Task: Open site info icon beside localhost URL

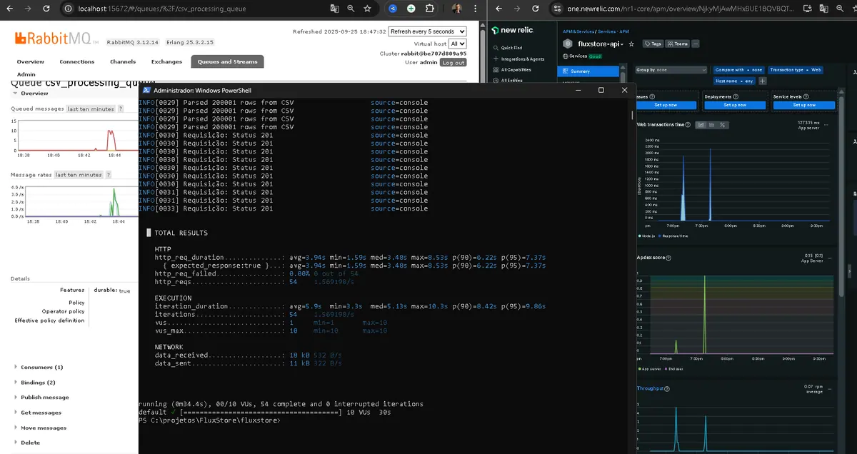Action: (68, 9)
